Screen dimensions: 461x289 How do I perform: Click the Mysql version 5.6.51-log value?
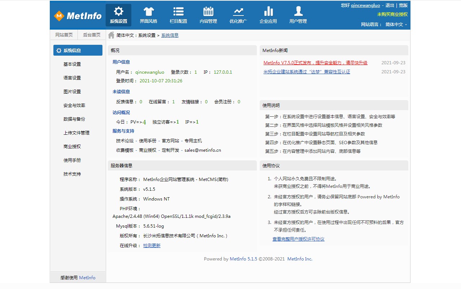click(154, 226)
